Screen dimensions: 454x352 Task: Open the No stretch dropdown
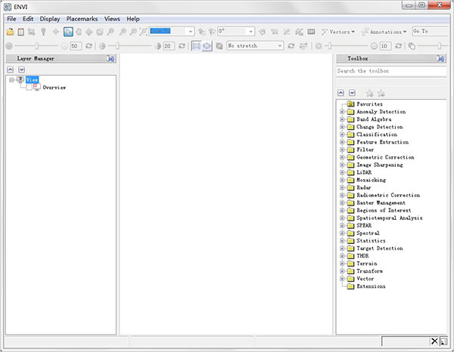(x=280, y=46)
